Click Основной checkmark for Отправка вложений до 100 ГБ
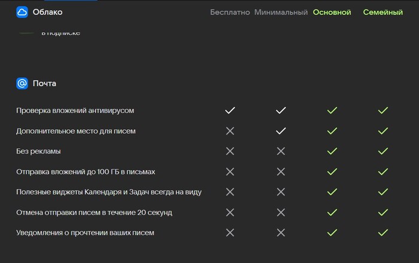 point(332,172)
